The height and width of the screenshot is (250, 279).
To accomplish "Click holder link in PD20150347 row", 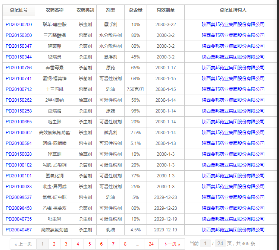I will (x=233, y=46).
